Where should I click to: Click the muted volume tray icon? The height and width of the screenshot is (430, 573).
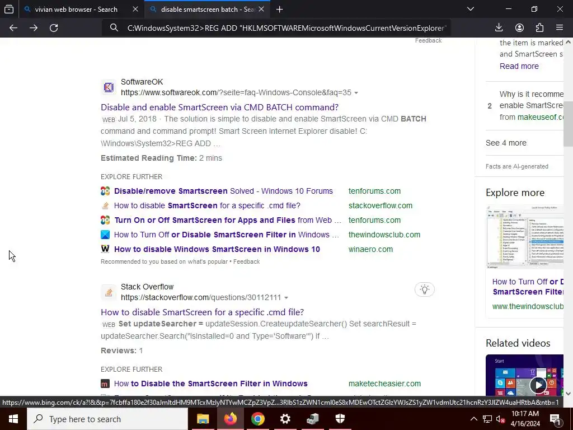click(500, 419)
